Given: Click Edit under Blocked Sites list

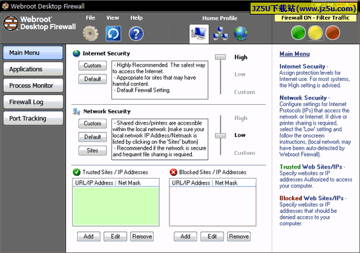Looking at the screenshot, I should [x=212, y=237].
